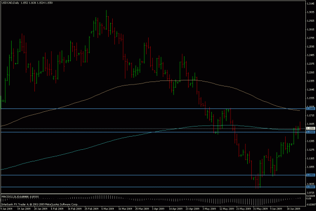This screenshot has width=316, height=211.
Task: Click the 28 Jan 2009 date label
Action: click(x=41, y=209)
